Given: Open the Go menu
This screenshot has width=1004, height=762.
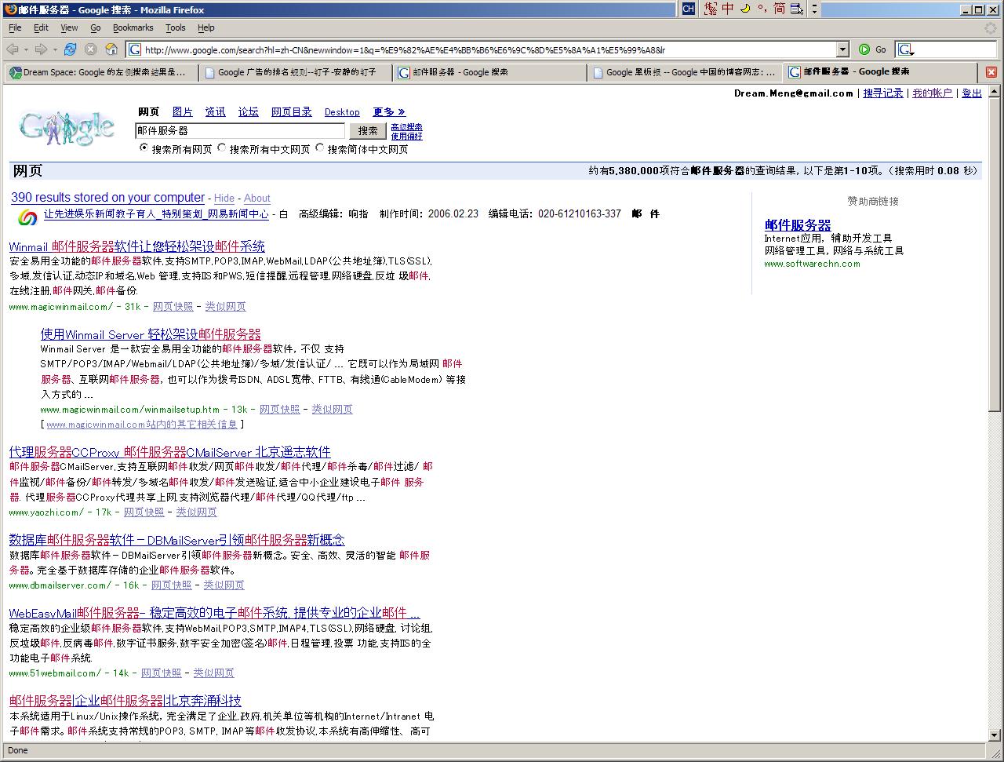Looking at the screenshot, I should [96, 27].
